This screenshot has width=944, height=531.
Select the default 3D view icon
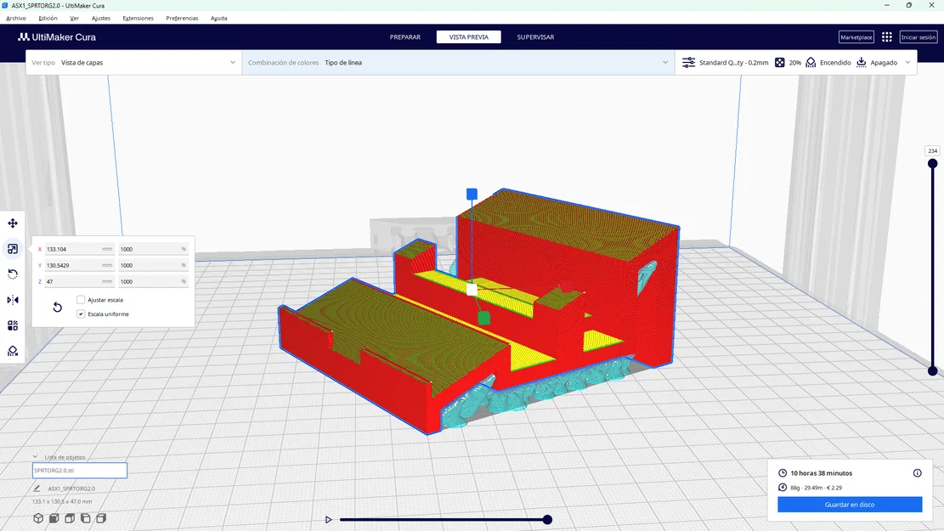coord(37,518)
